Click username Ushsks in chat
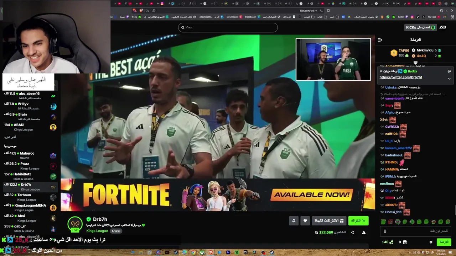The height and width of the screenshot is (256, 456). click(391, 87)
